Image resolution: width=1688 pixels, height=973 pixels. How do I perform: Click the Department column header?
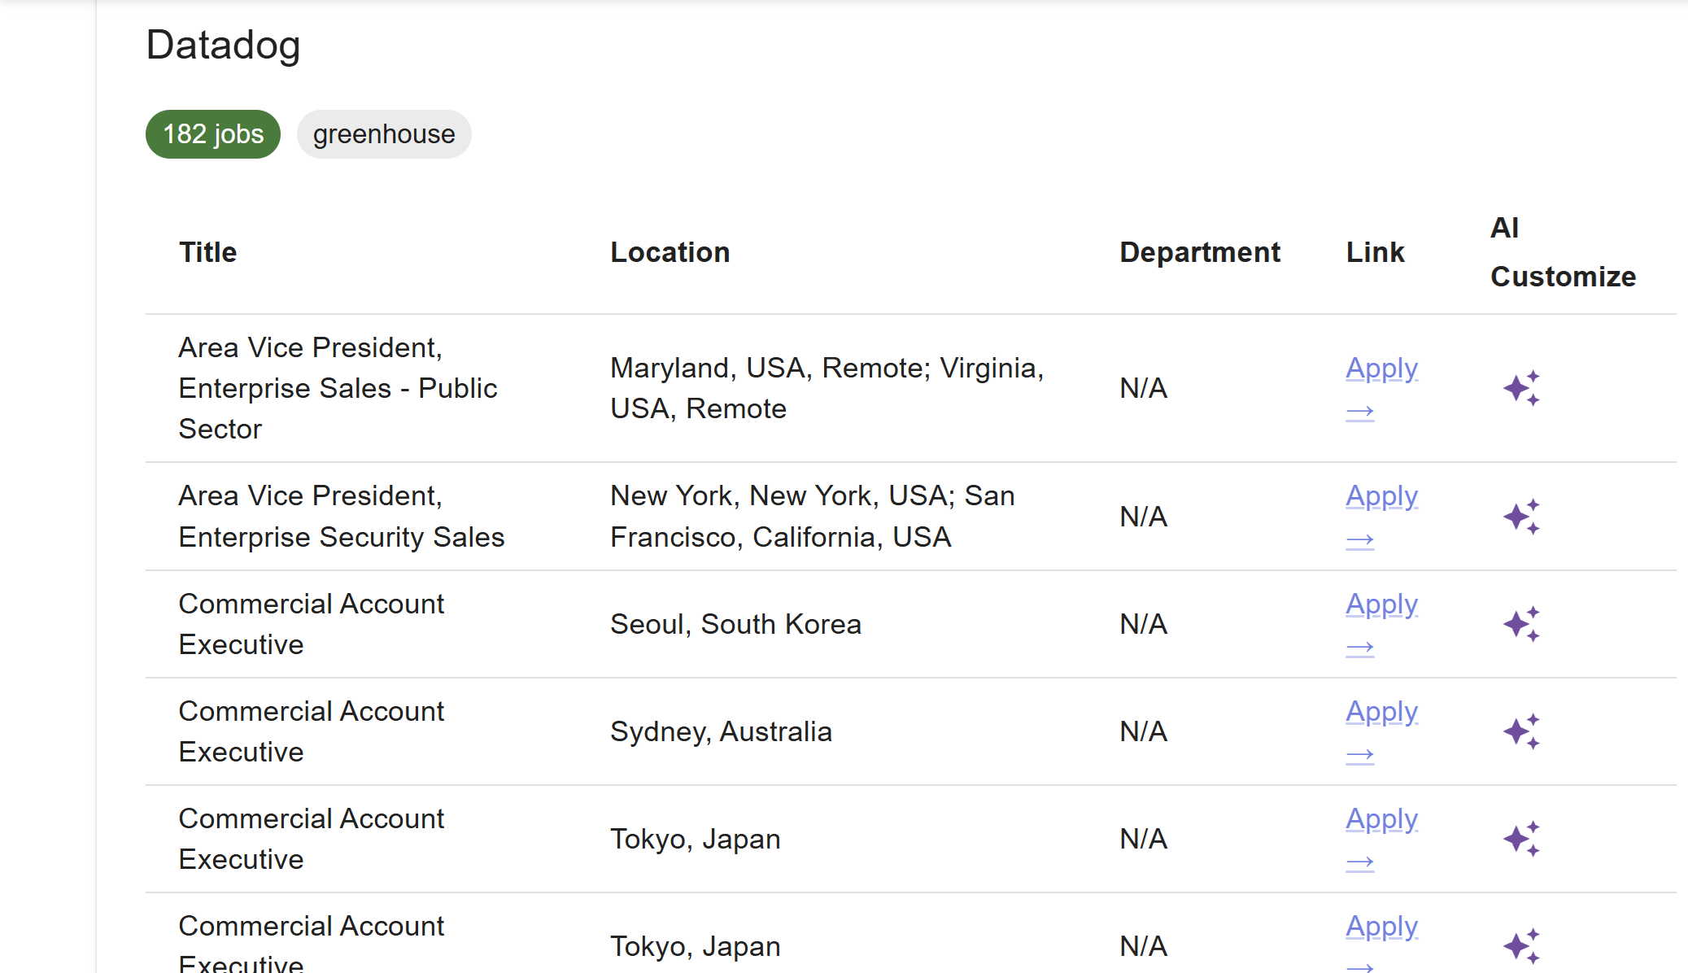(x=1199, y=252)
